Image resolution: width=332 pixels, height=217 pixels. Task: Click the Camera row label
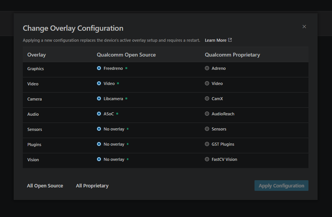tap(35, 99)
